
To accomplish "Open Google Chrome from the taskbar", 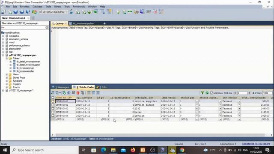I will (x=182, y=150).
